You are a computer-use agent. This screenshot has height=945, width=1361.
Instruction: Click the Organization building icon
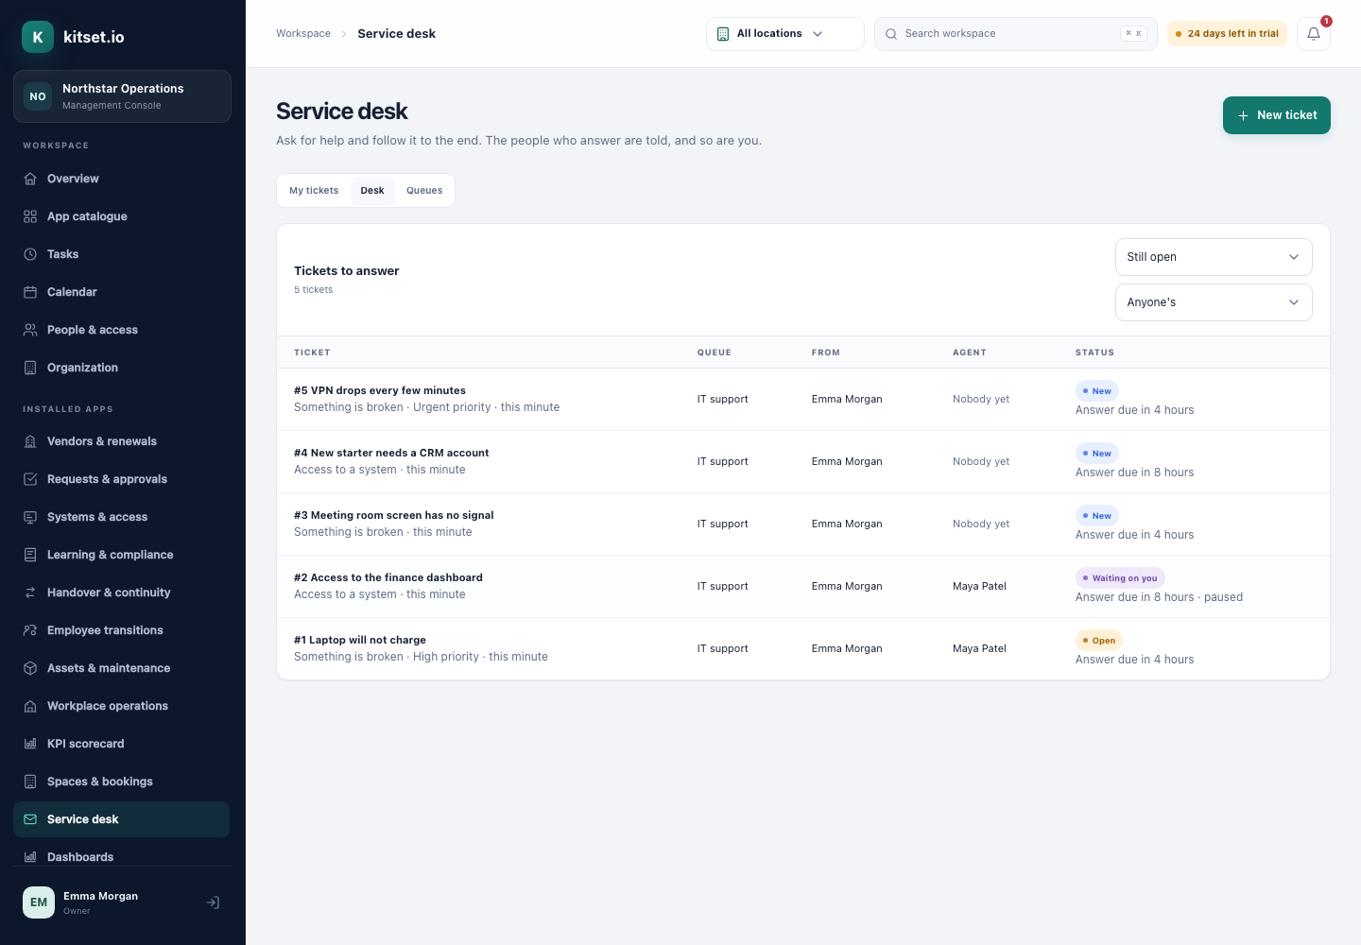click(30, 368)
